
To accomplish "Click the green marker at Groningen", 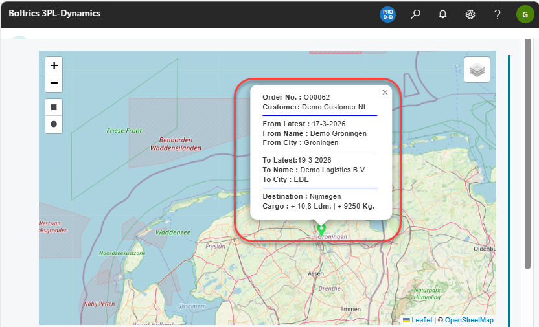I will point(321,229).
